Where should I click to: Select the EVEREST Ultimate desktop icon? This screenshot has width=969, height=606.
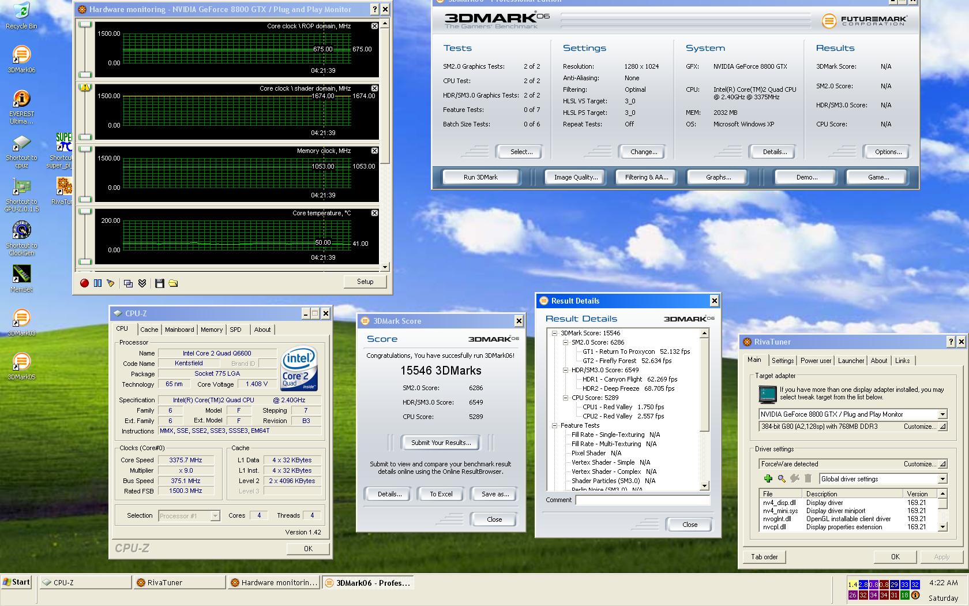21,107
